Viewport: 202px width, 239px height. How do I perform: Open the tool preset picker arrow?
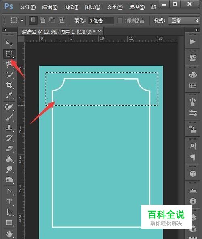tap(22, 20)
